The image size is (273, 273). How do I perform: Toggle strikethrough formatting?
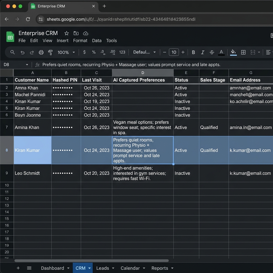[x=212, y=52]
